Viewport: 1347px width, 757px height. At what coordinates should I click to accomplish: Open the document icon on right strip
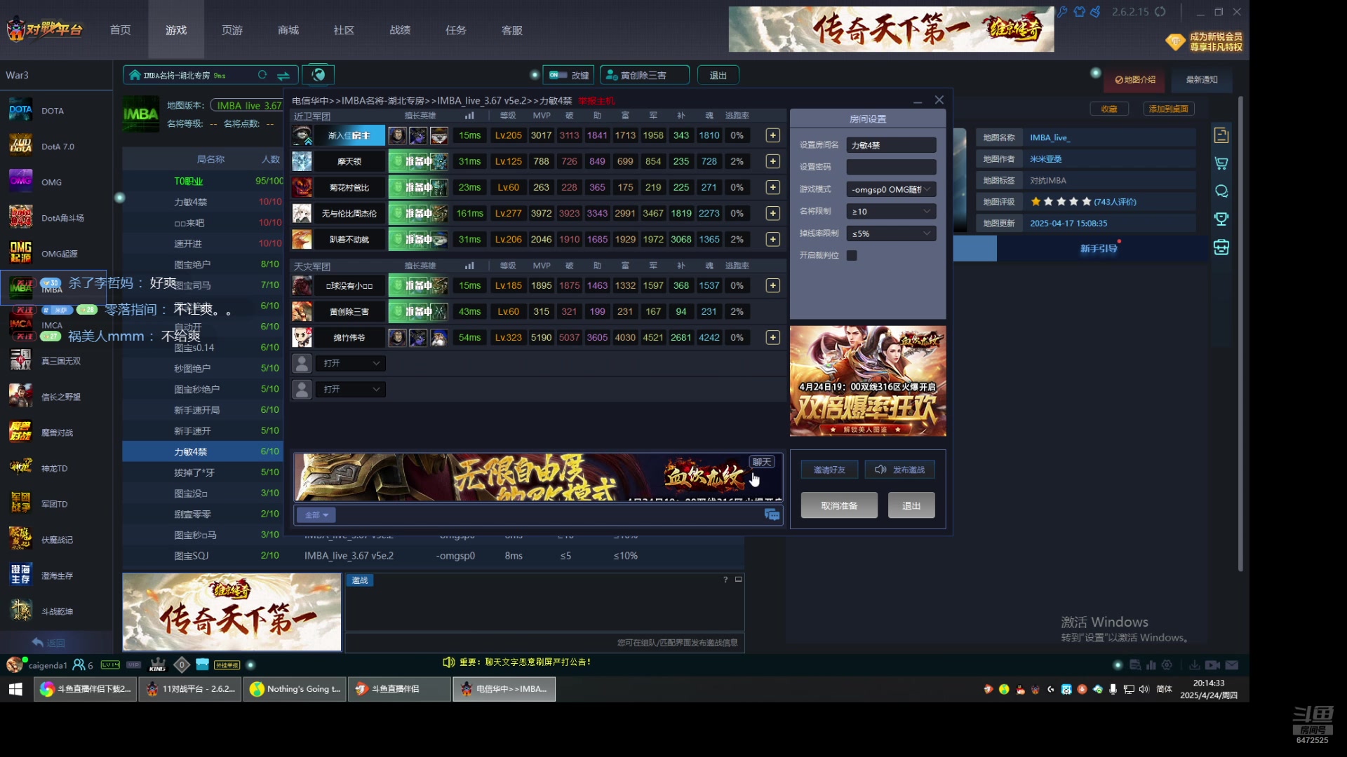coord(1221,135)
